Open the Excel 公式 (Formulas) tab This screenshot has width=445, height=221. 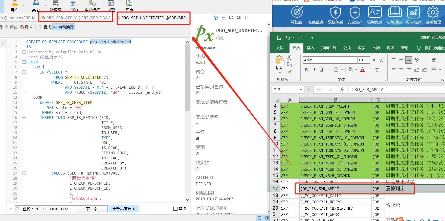347,48
